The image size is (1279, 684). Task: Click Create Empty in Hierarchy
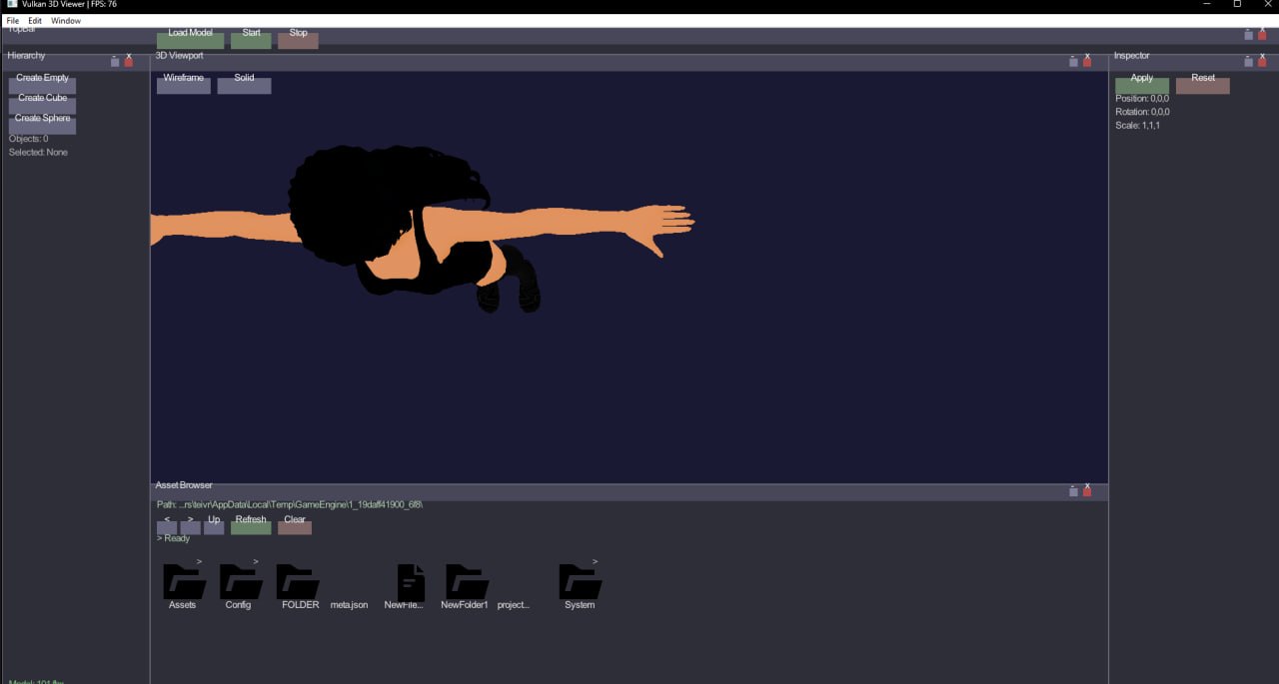point(42,85)
